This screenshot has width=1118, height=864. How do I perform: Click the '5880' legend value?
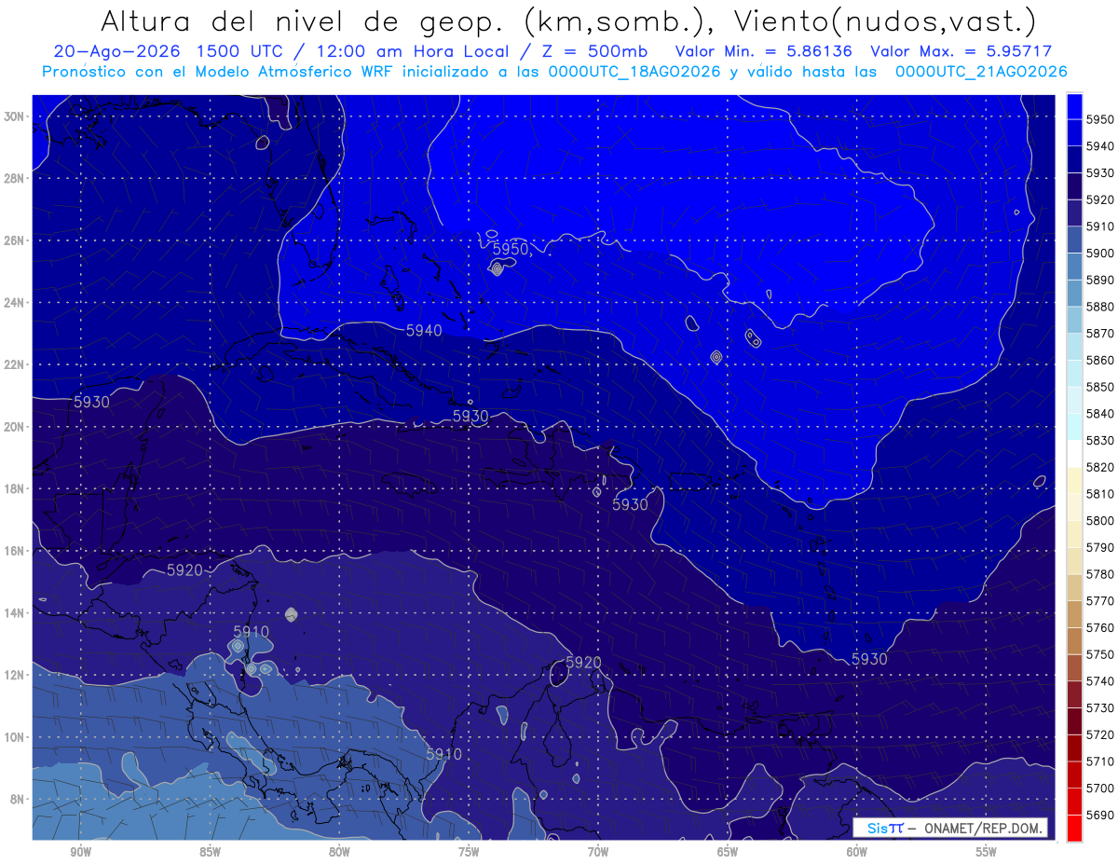pyautogui.click(x=1100, y=307)
